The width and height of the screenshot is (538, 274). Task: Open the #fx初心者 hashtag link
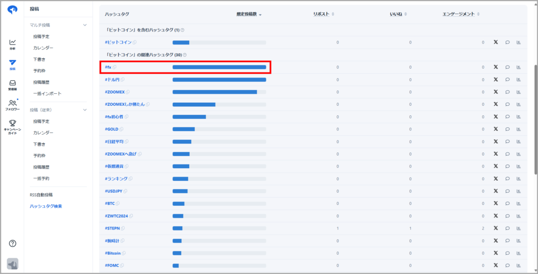point(114,117)
